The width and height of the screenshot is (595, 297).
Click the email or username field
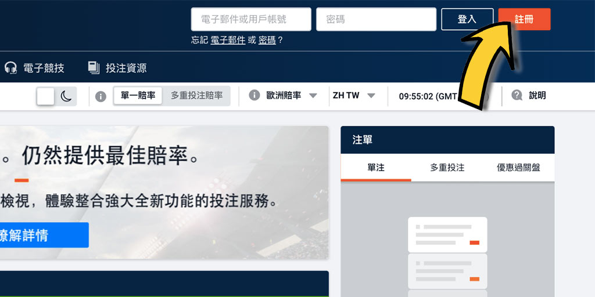coord(251,19)
